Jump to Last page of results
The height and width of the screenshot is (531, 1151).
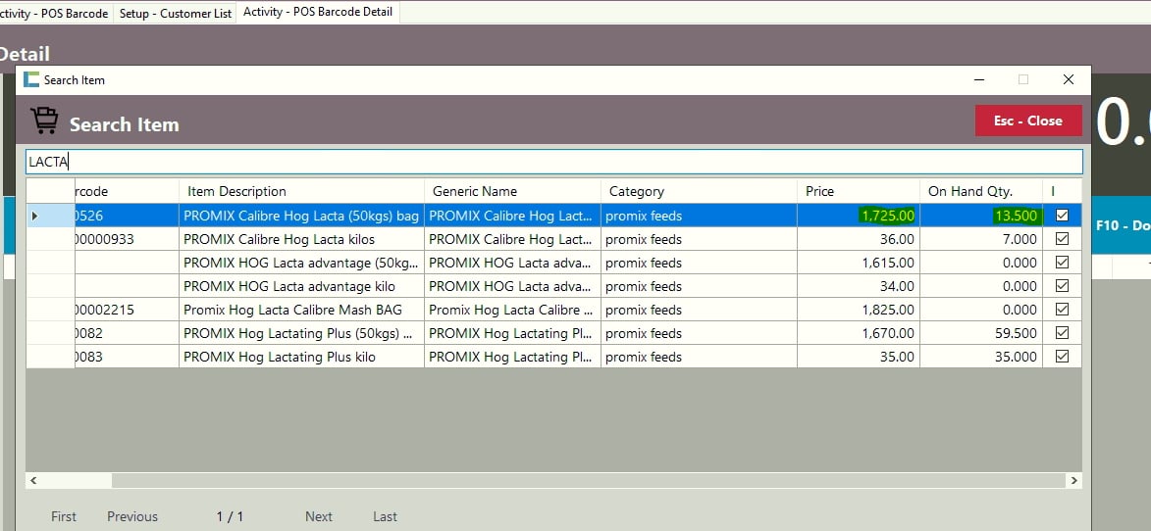[x=385, y=516]
